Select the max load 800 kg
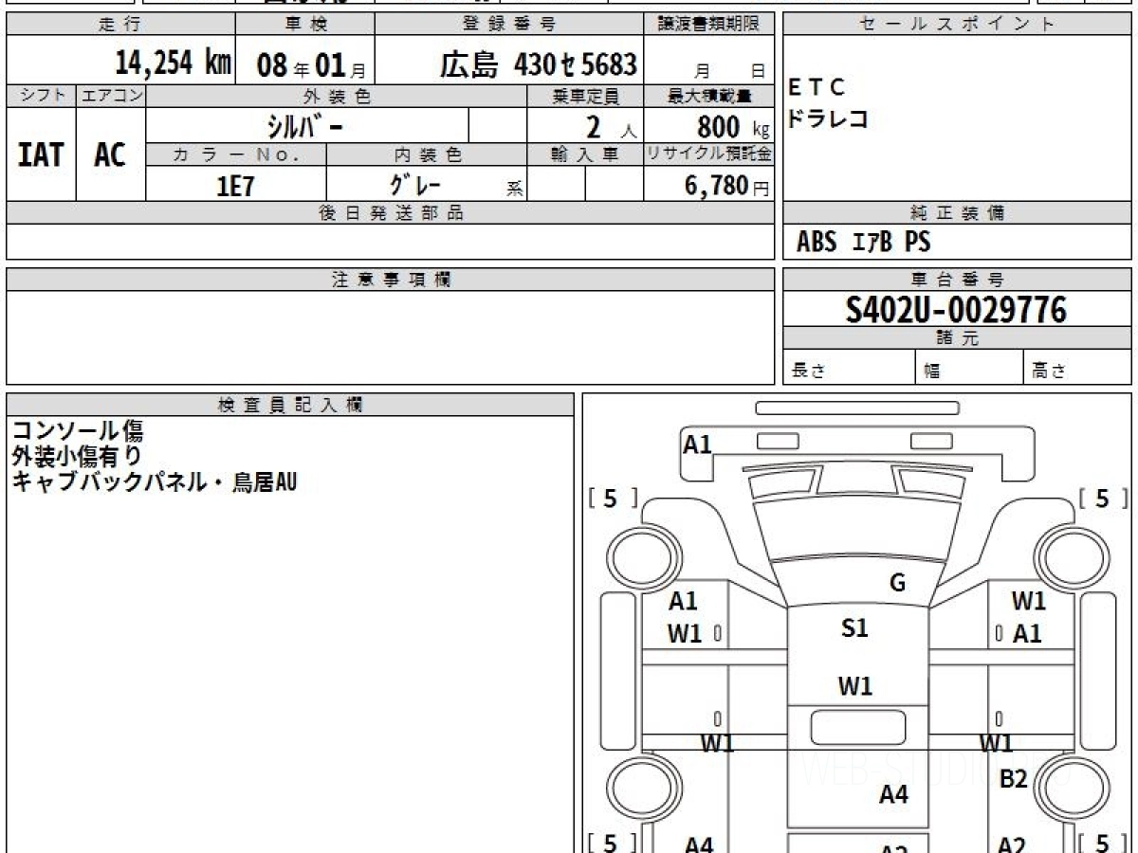Screen dimensions: 1138x853 point(733,127)
